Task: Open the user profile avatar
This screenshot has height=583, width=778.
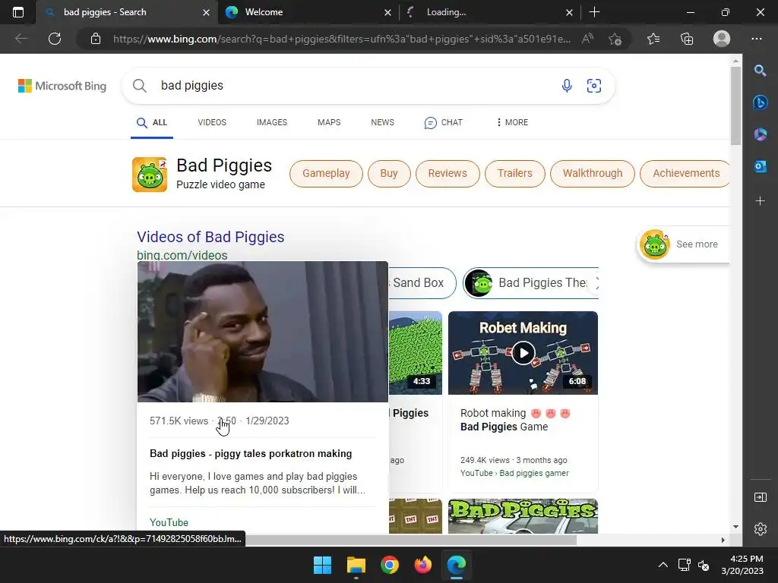Action: point(722,39)
